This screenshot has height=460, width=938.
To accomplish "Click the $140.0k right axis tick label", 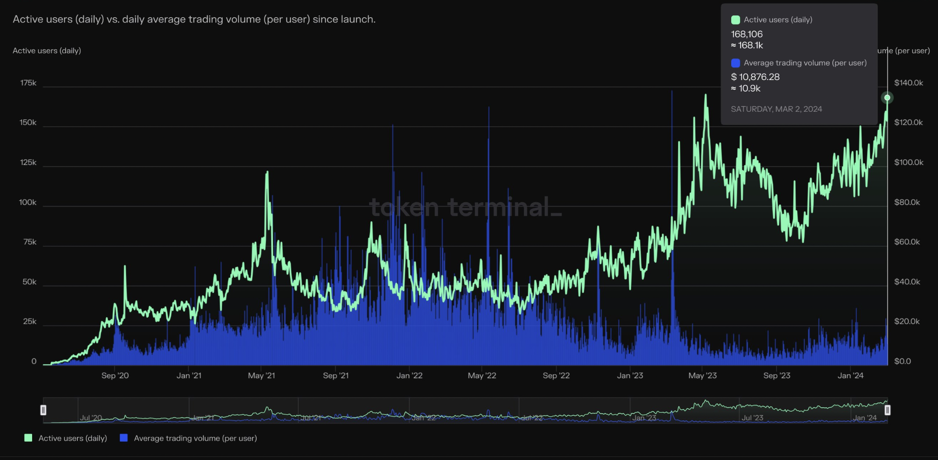I will (x=909, y=83).
